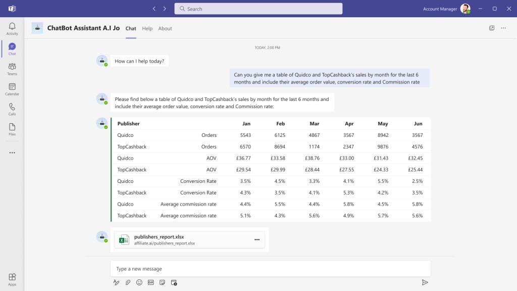Viewport: 517px width, 291px height.
Task: Pop out the chat window
Action: pos(492,28)
